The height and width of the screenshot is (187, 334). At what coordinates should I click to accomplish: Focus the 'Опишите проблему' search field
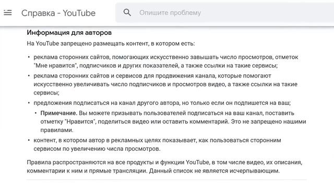click(x=225, y=12)
